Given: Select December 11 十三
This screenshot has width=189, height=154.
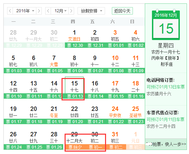Looking at the screenshot, I should pos(135,61).
